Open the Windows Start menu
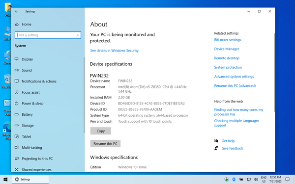The width and height of the screenshot is (295, 184). tap(5, 179)
